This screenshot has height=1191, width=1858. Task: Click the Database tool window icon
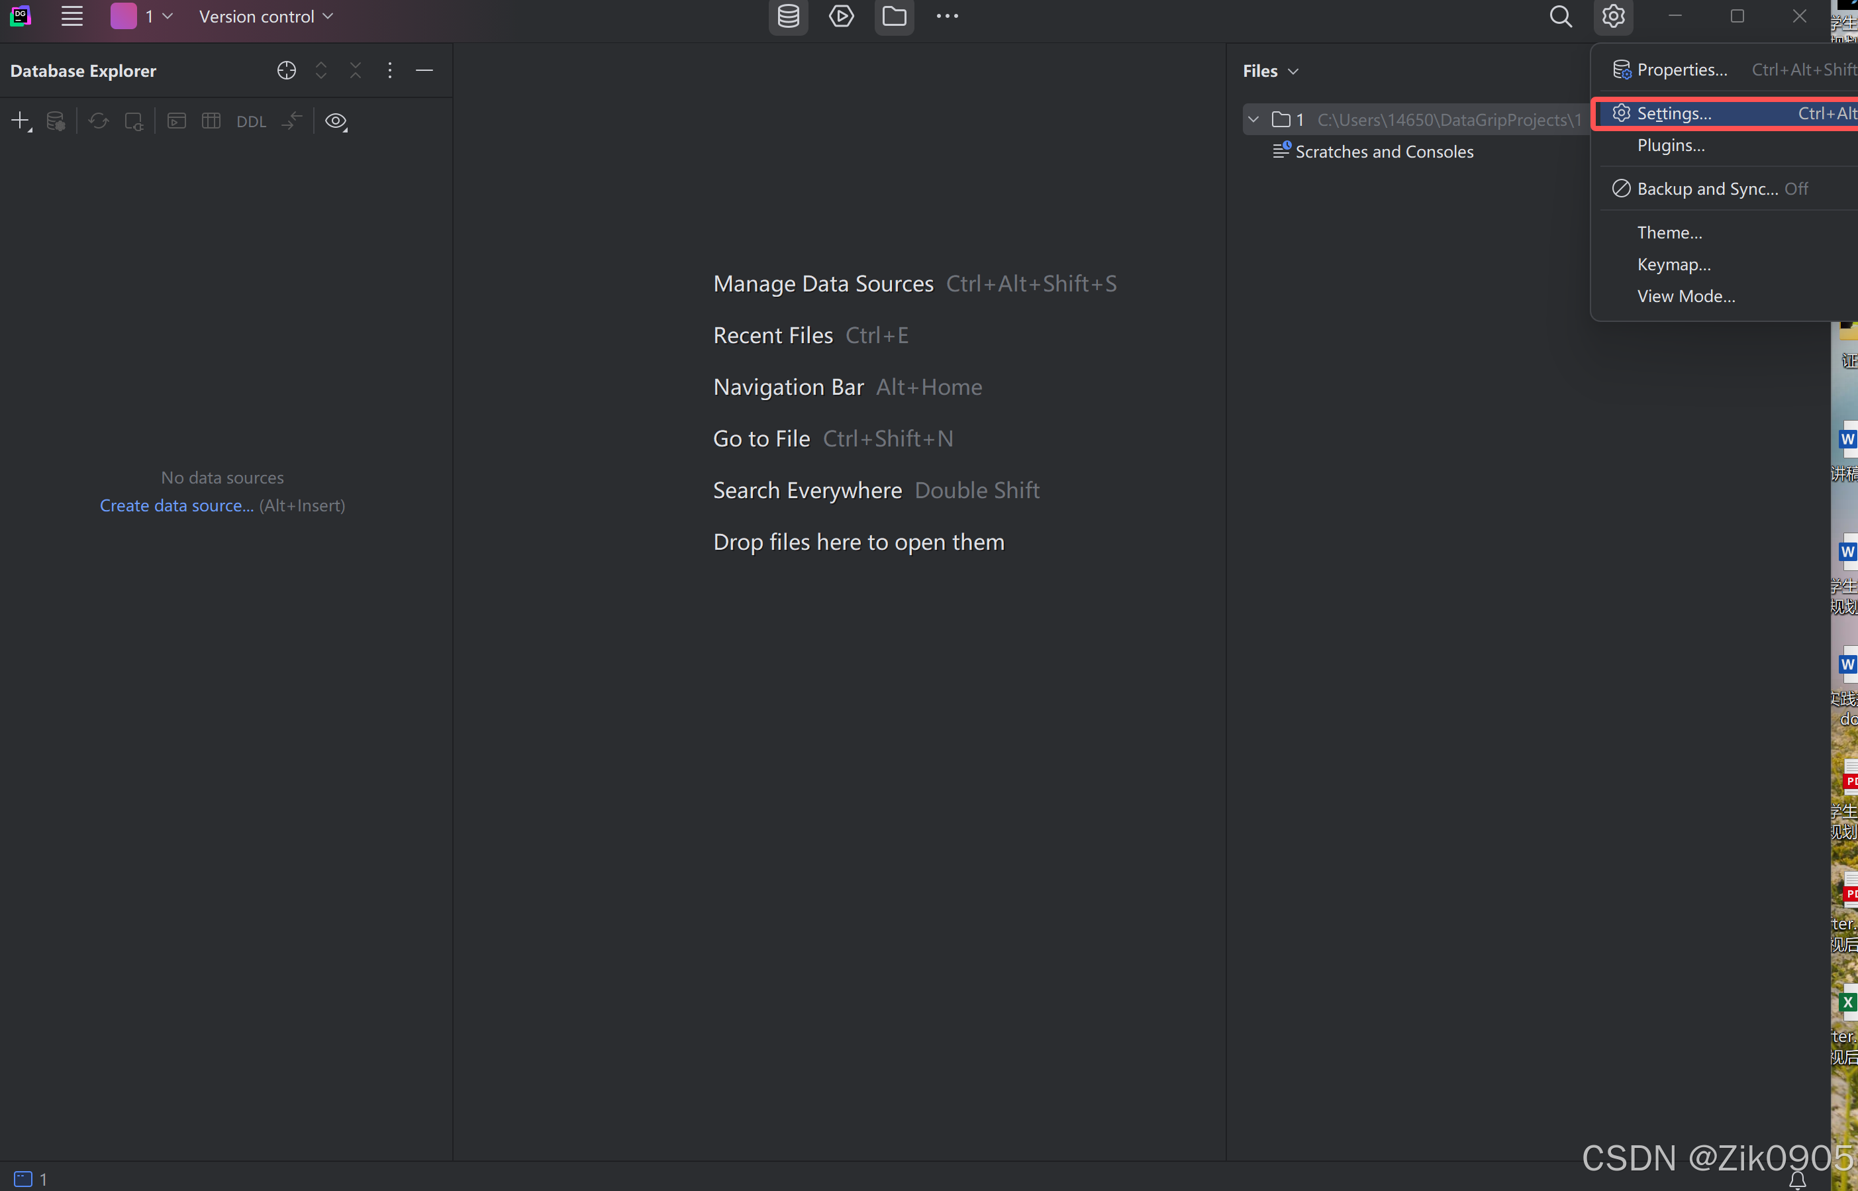(x=787, y=17)
